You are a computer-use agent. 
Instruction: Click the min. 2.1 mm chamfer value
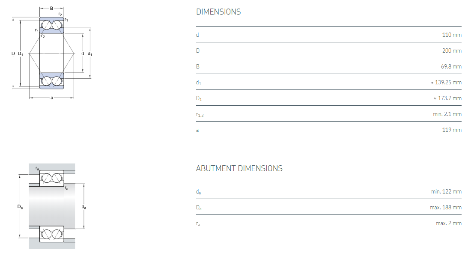click(x=447, y=114)
